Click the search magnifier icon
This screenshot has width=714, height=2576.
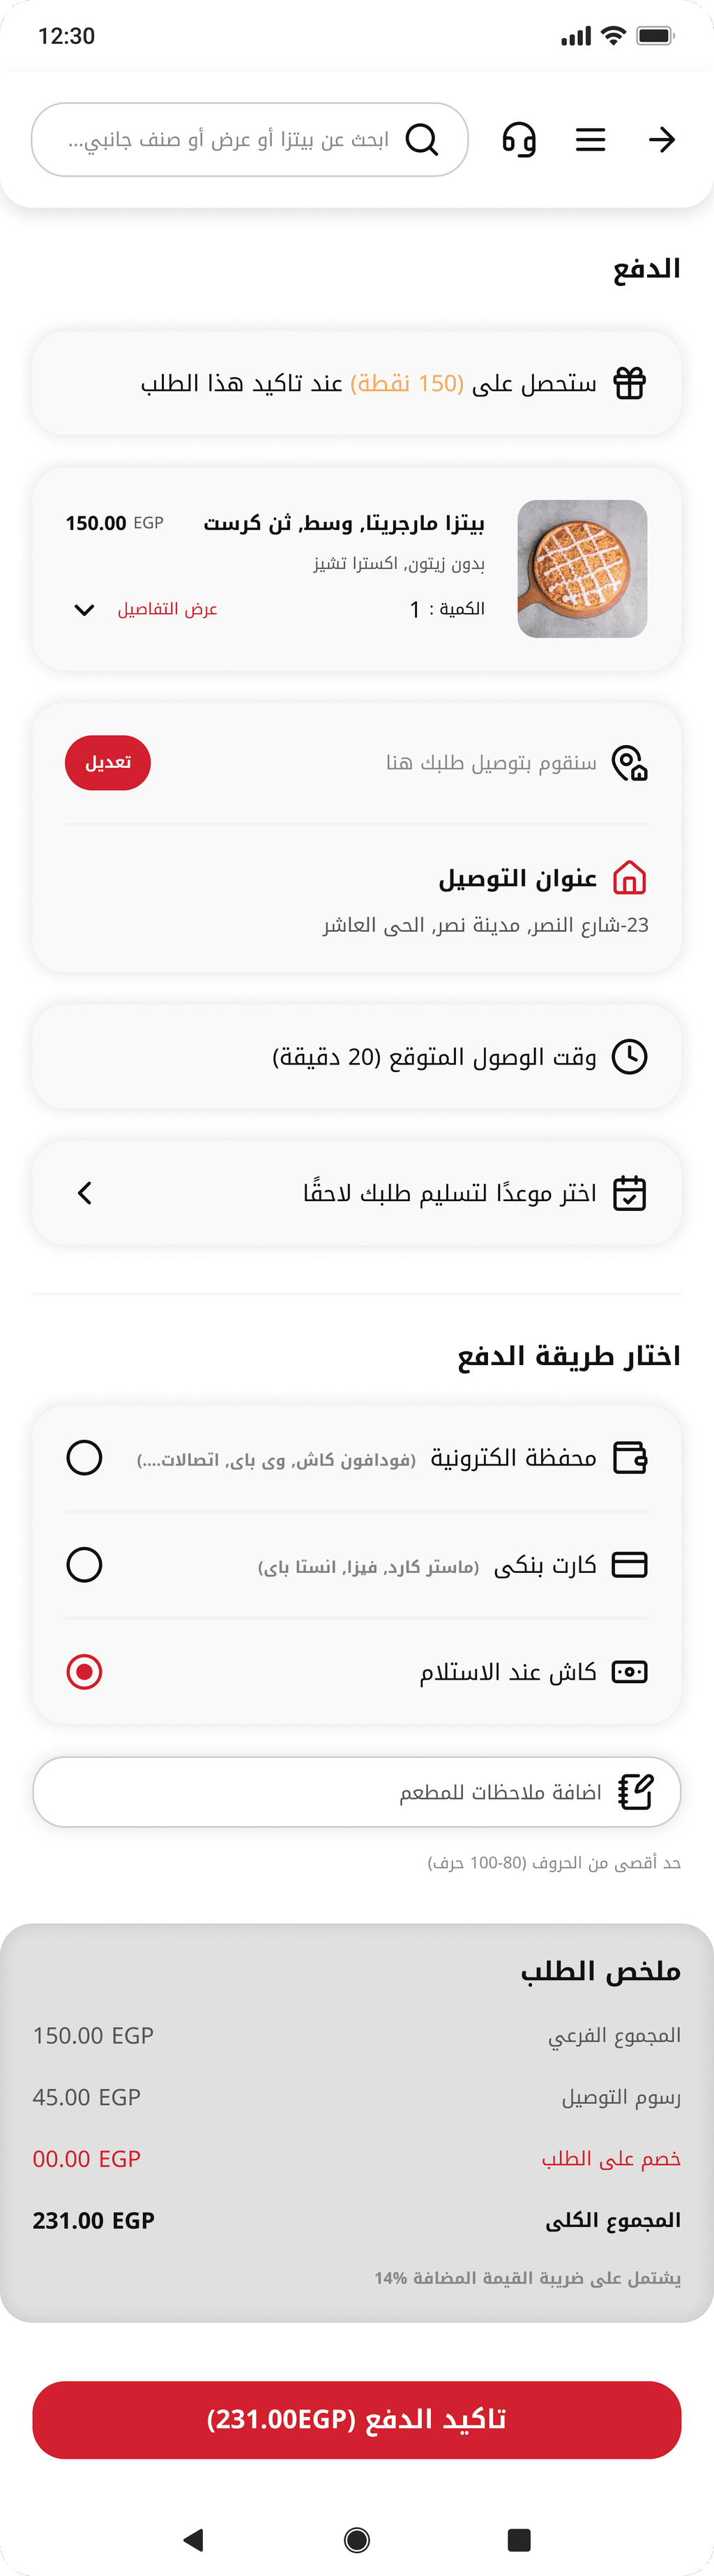coord(422,140)
